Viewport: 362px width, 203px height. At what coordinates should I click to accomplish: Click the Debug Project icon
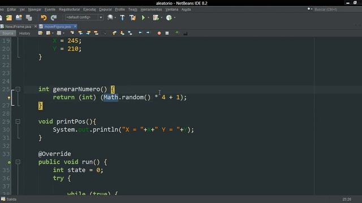(x=156, y=17)
